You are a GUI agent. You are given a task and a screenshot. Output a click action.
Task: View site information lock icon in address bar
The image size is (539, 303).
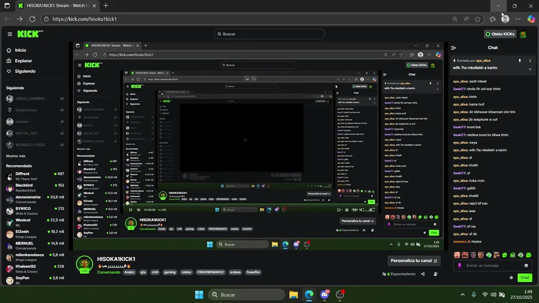[47, 19]
